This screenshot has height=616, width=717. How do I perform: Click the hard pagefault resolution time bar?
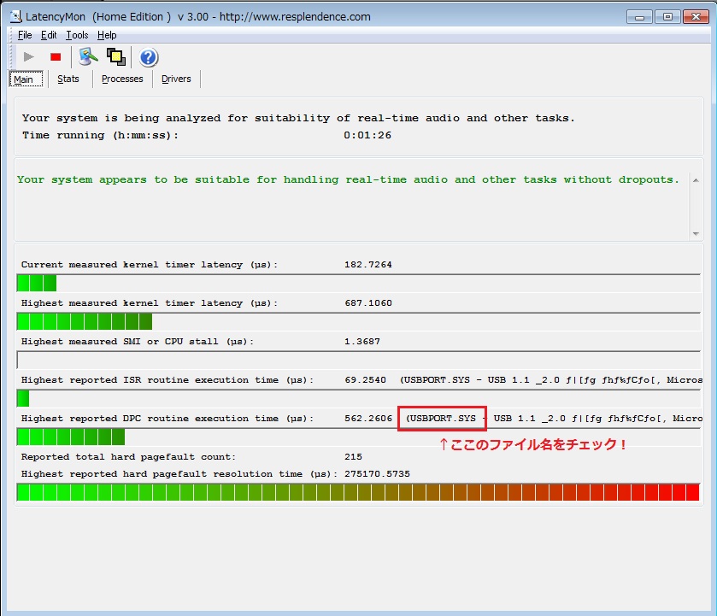coord(359,492)
